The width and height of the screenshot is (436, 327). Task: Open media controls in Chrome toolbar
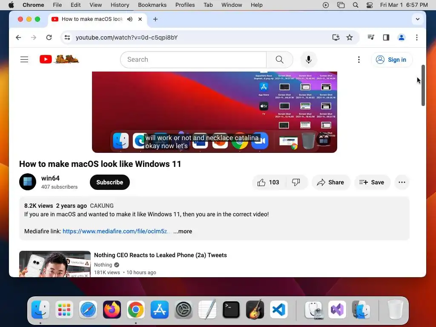point(371,37)
